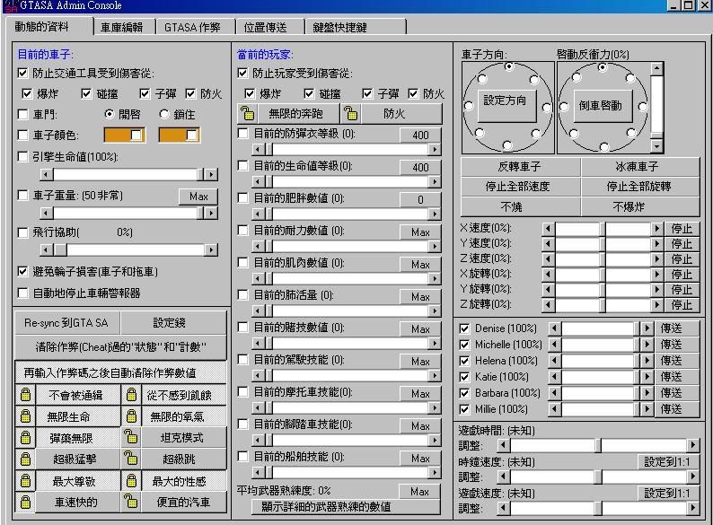Enable the 車門 checkbox

tap(23, 114)
